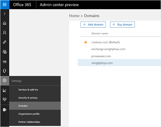The height and width of the screenshot is (127, 161).
Task: Click Home in the breadcrumb
Action: (x=74, y=16)
